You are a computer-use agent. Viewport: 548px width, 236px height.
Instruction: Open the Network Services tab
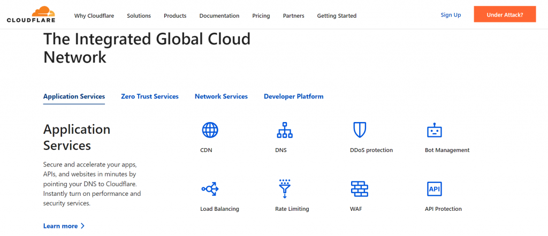221,96
